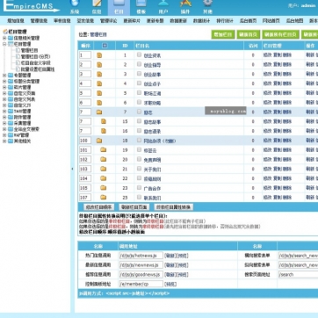Click the folder icon in row ID 21
The width and height of the screenshot is (318, 318).
(x=103, y=169)
